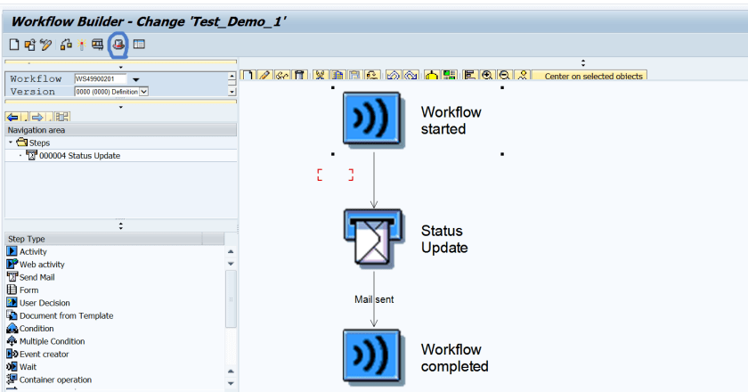
Task: Copy the selected step icon
Action: (337, 76)
